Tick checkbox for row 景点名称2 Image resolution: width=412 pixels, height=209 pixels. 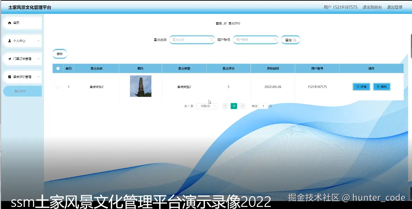[57, 87]
